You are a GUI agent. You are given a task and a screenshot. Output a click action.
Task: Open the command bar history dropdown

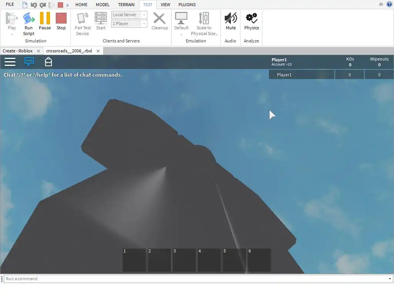pyautogui.click(x=390, y=279)
